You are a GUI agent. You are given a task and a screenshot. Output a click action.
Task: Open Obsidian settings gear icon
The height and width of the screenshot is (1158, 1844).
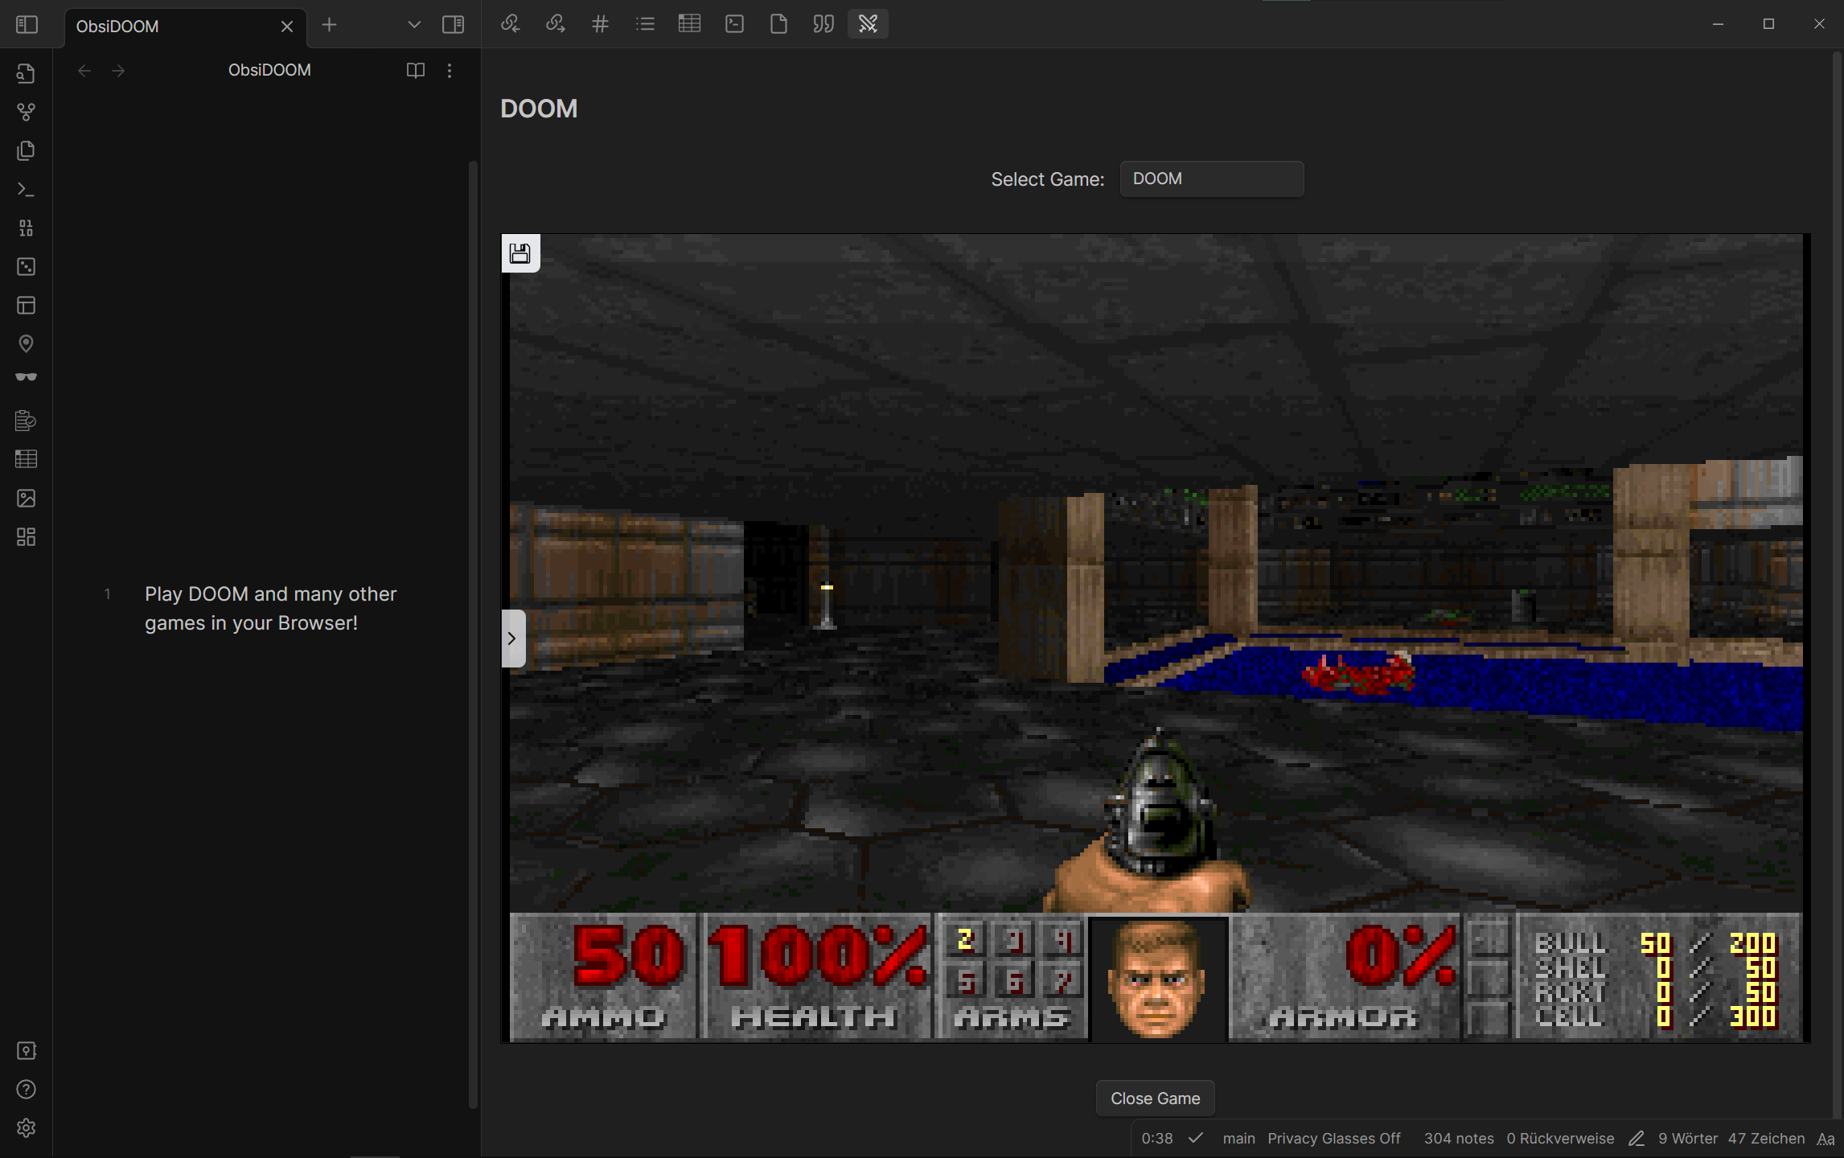26,1128
